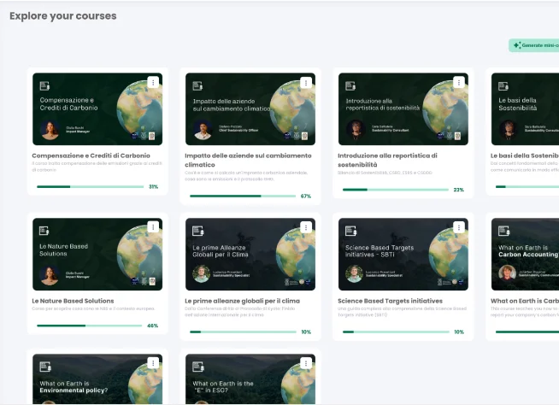
Task: Click Le Nature Based Solutions course thumbnail
Action: (97, 255)
